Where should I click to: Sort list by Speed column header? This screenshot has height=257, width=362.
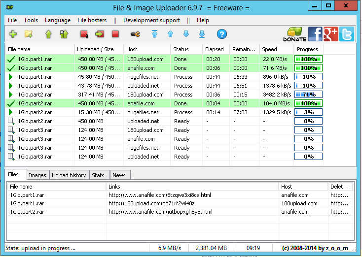277,49
